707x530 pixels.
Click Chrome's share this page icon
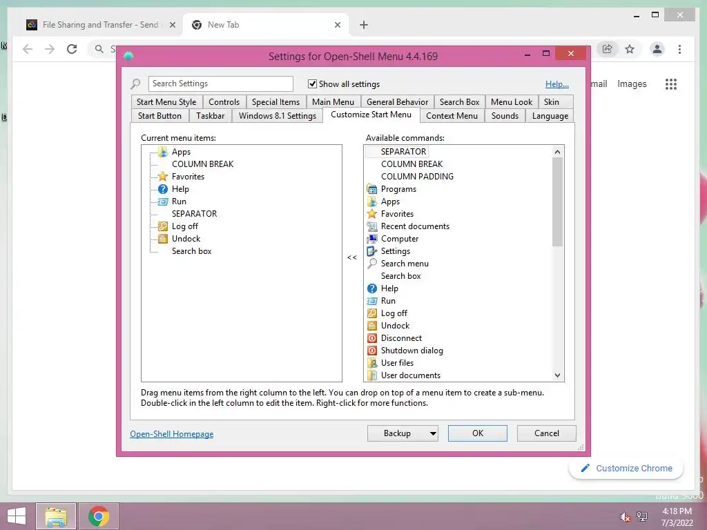608,49
